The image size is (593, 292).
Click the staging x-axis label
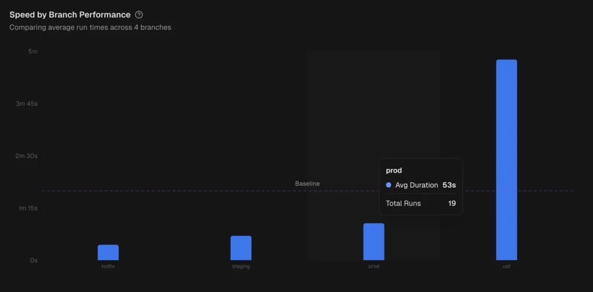[x=241, y=267]
